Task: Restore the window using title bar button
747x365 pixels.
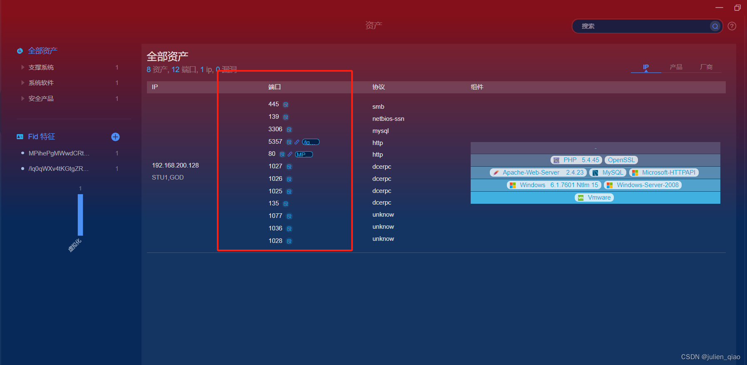Action: pos(737,7)
